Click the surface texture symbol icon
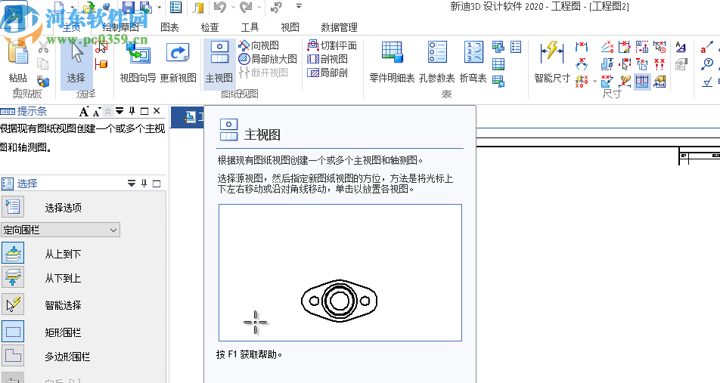The width and height of the screenshot is (720, 383). (707, 82)
